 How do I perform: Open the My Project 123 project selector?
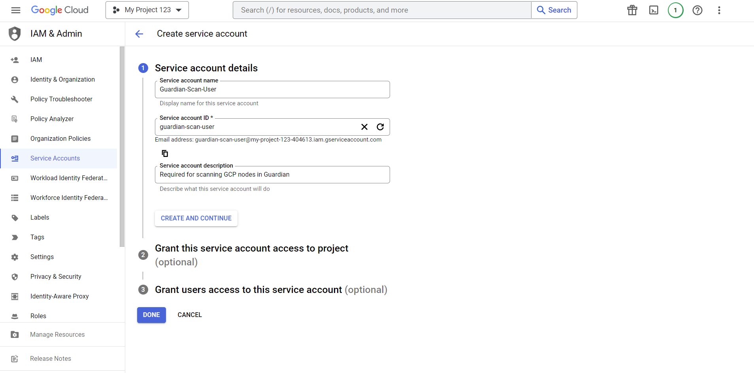tap(147, 10)
